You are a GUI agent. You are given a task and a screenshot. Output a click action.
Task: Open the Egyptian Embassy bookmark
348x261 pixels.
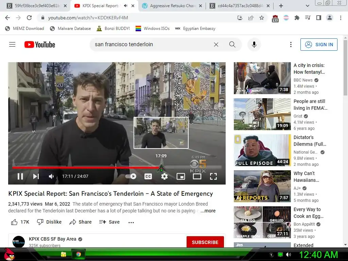click(x=195, y=29)
